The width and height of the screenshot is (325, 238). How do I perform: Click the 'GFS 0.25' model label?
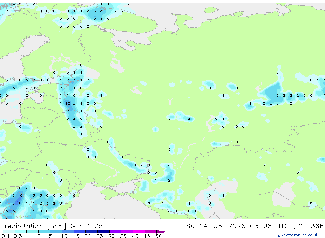pyautogui.click(x=87, y=226)
